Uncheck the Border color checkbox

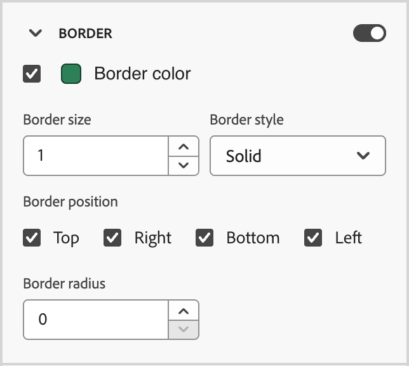click(32, 74)
